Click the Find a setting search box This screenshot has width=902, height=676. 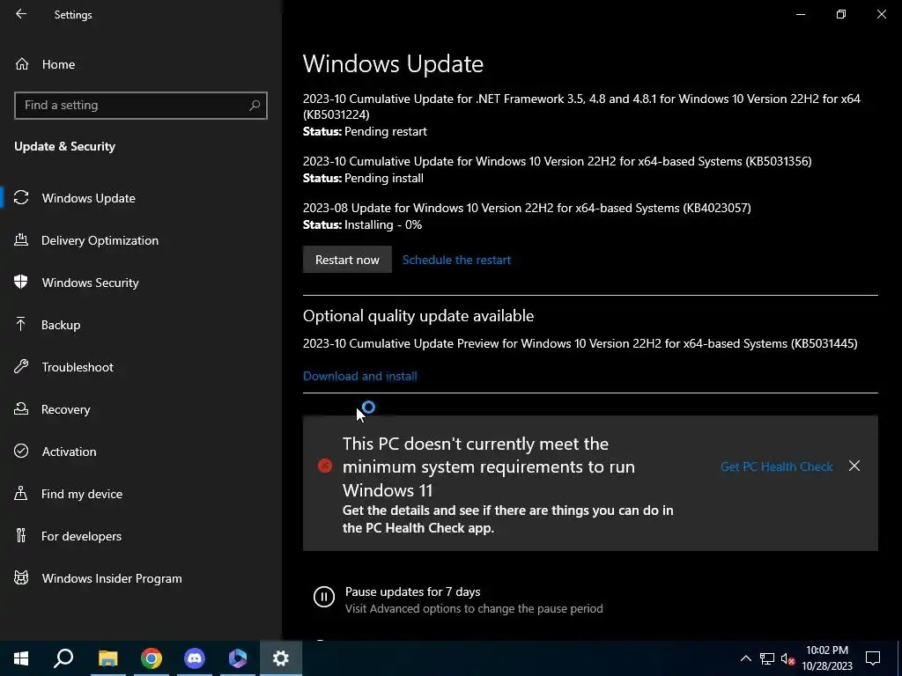pyautogui.click(x=140, y=106)
